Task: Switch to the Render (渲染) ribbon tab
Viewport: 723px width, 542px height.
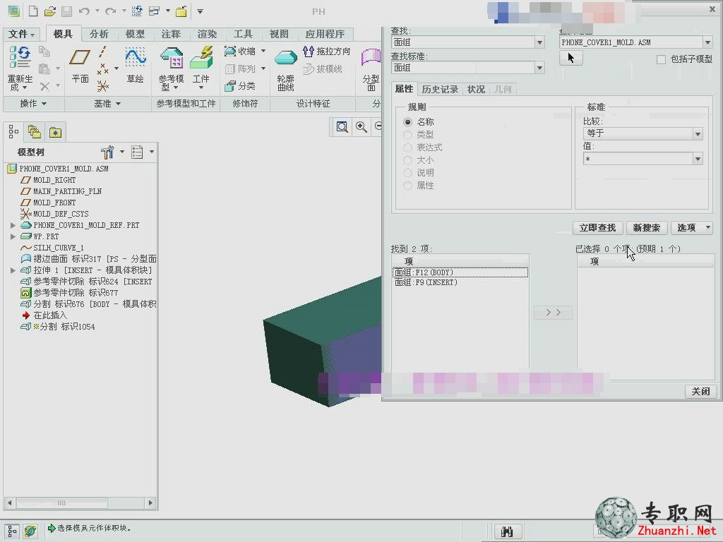Action: pyautogui.click(x=207, y=34)
